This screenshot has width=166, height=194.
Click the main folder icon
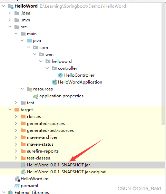click(23, 33)
